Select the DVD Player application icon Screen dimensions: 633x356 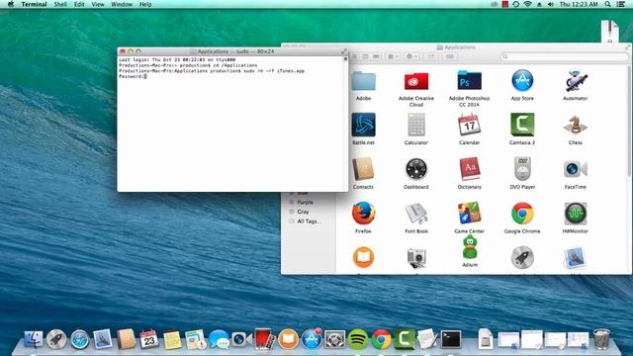pyautogui.click(x=522, y=168)
